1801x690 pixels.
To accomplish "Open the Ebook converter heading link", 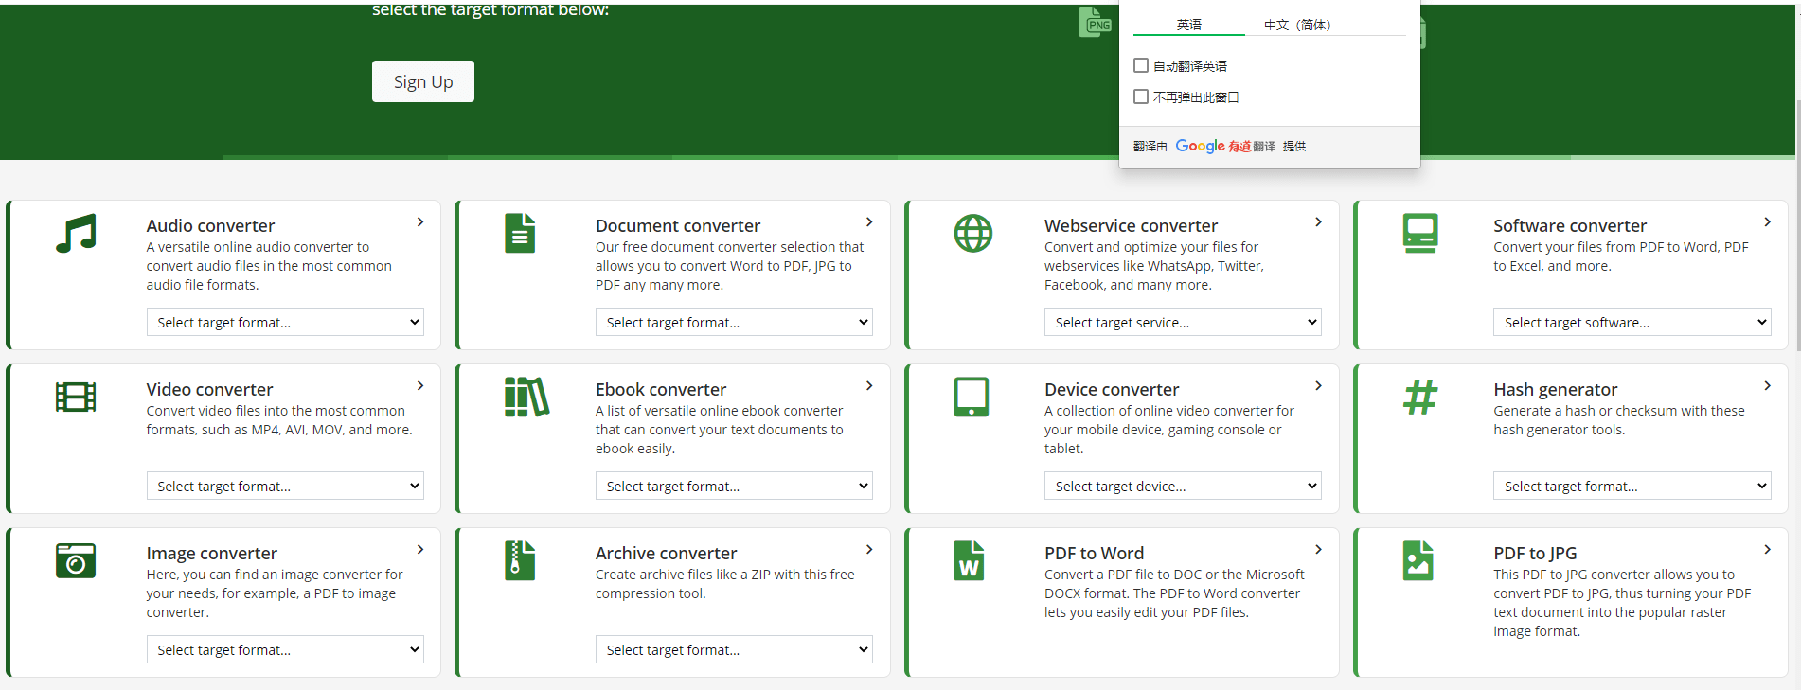I will [x=661, y=389].
